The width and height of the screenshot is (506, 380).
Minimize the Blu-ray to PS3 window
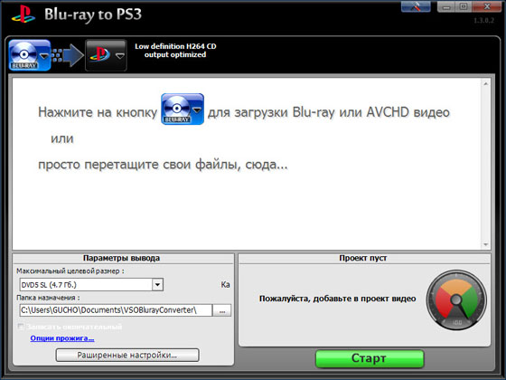446,6
